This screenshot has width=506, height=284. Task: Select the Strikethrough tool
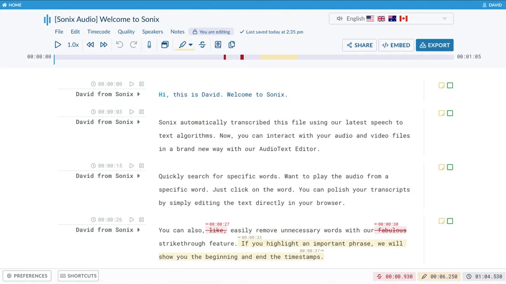coord(202,45)
